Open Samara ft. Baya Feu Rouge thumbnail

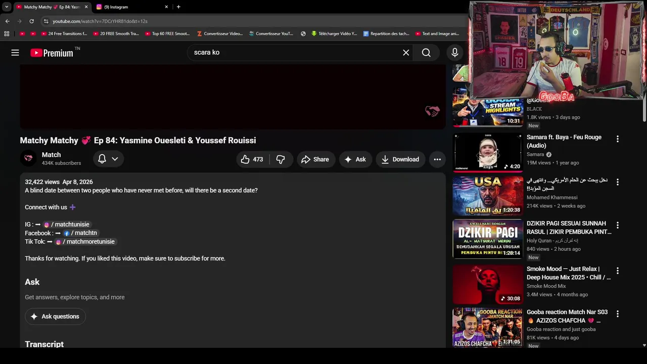(x=487, y=153)
